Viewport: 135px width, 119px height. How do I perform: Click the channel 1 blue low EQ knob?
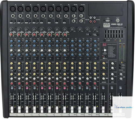coord(11,54)
